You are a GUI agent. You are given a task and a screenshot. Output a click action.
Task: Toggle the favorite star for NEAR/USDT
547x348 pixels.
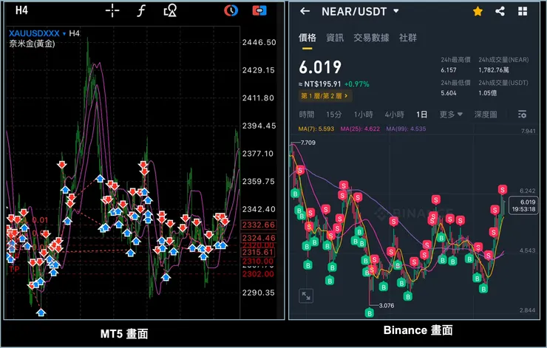478,12
